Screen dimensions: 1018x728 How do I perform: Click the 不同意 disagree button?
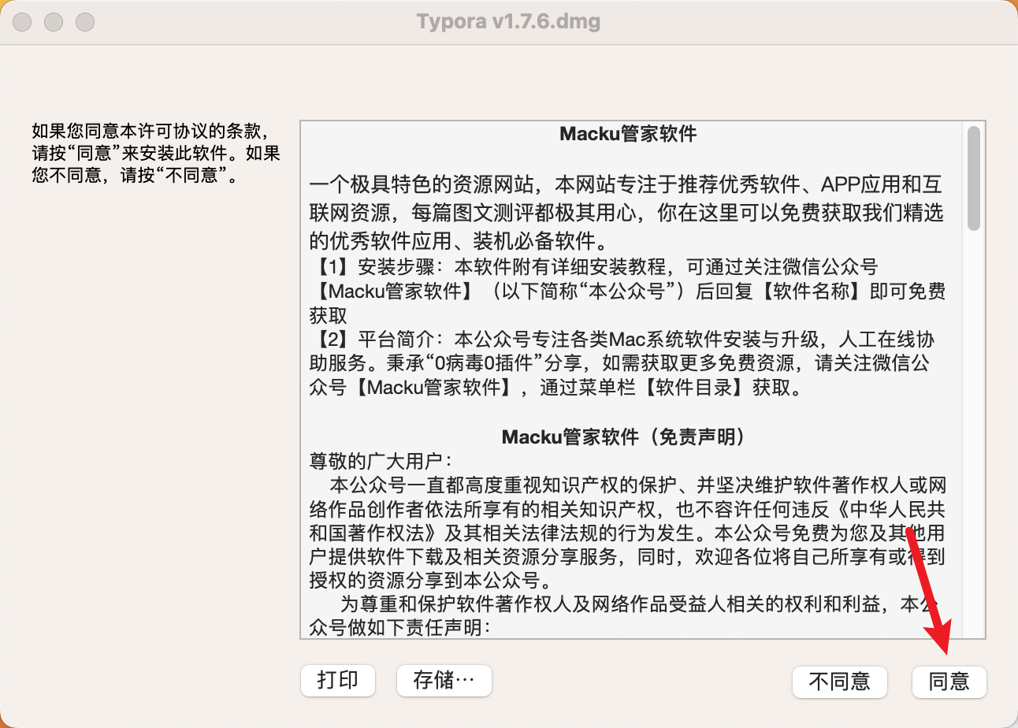tap(839, 681)
